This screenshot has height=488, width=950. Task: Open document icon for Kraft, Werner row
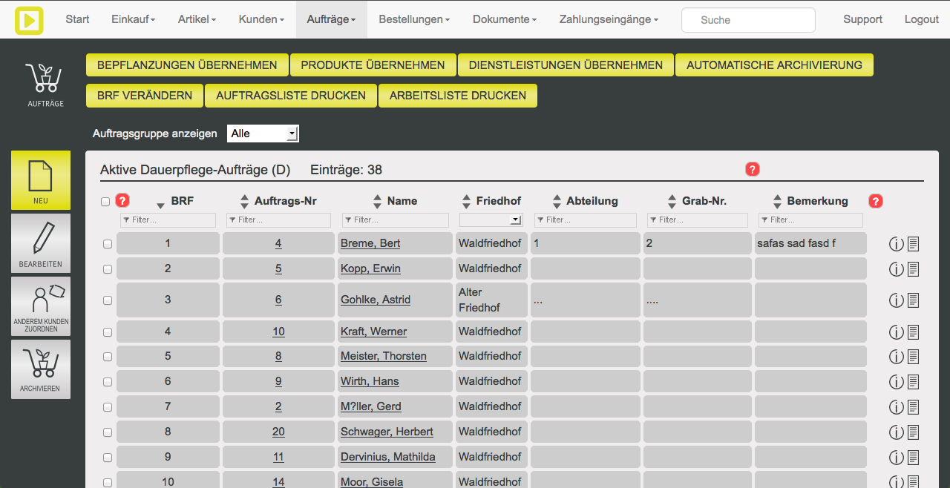[914, 332]
